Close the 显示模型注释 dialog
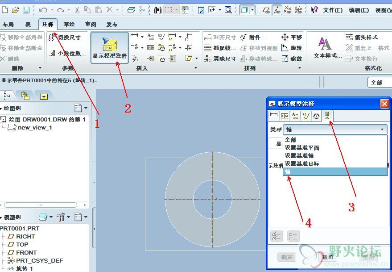392x272 pixels. click(x=384, y=104)
